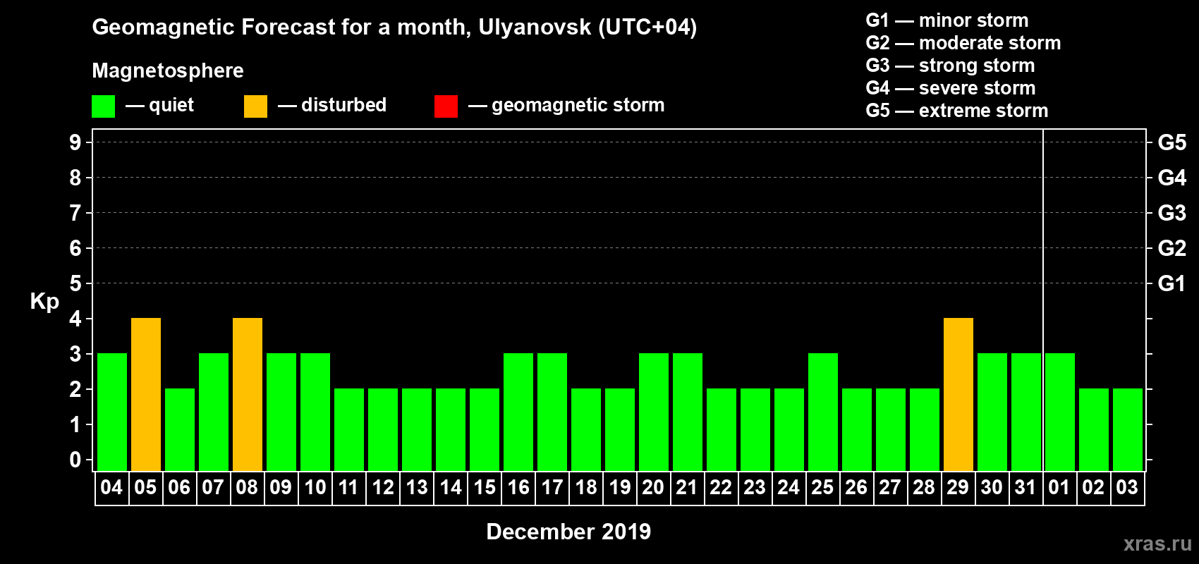Viewport: 1199px width, 564px height.
Task: Click the green bar above day 04
Action: coord(112,412)
